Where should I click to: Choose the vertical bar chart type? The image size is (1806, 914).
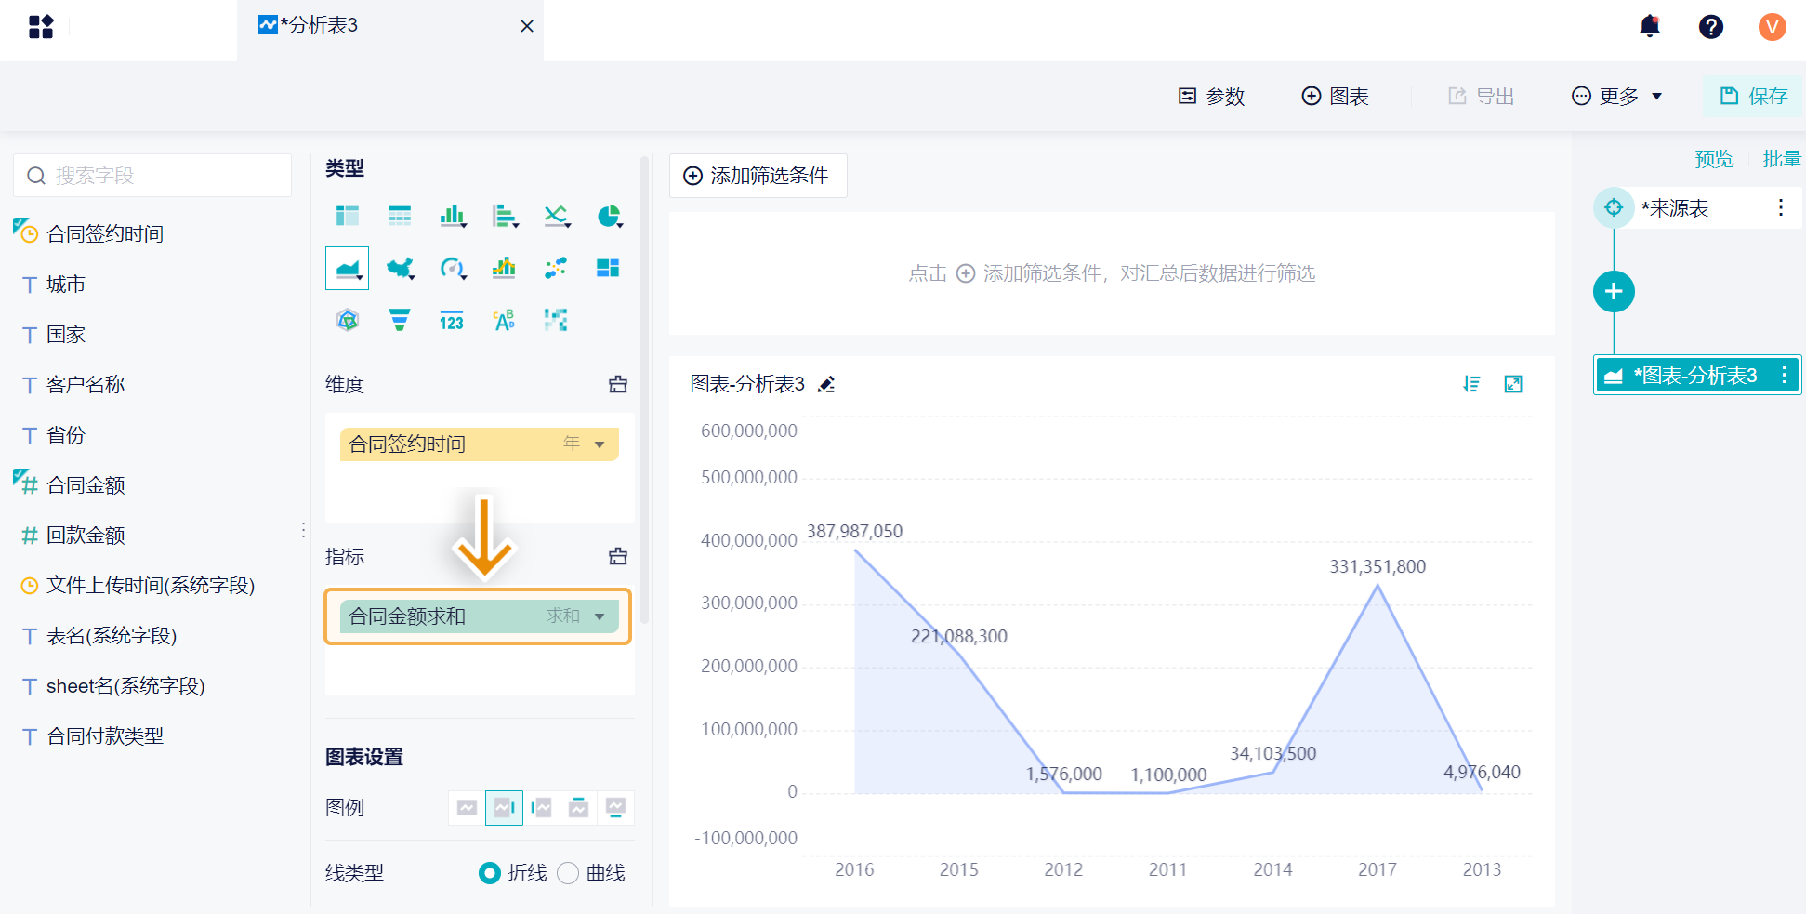point(452,216)
